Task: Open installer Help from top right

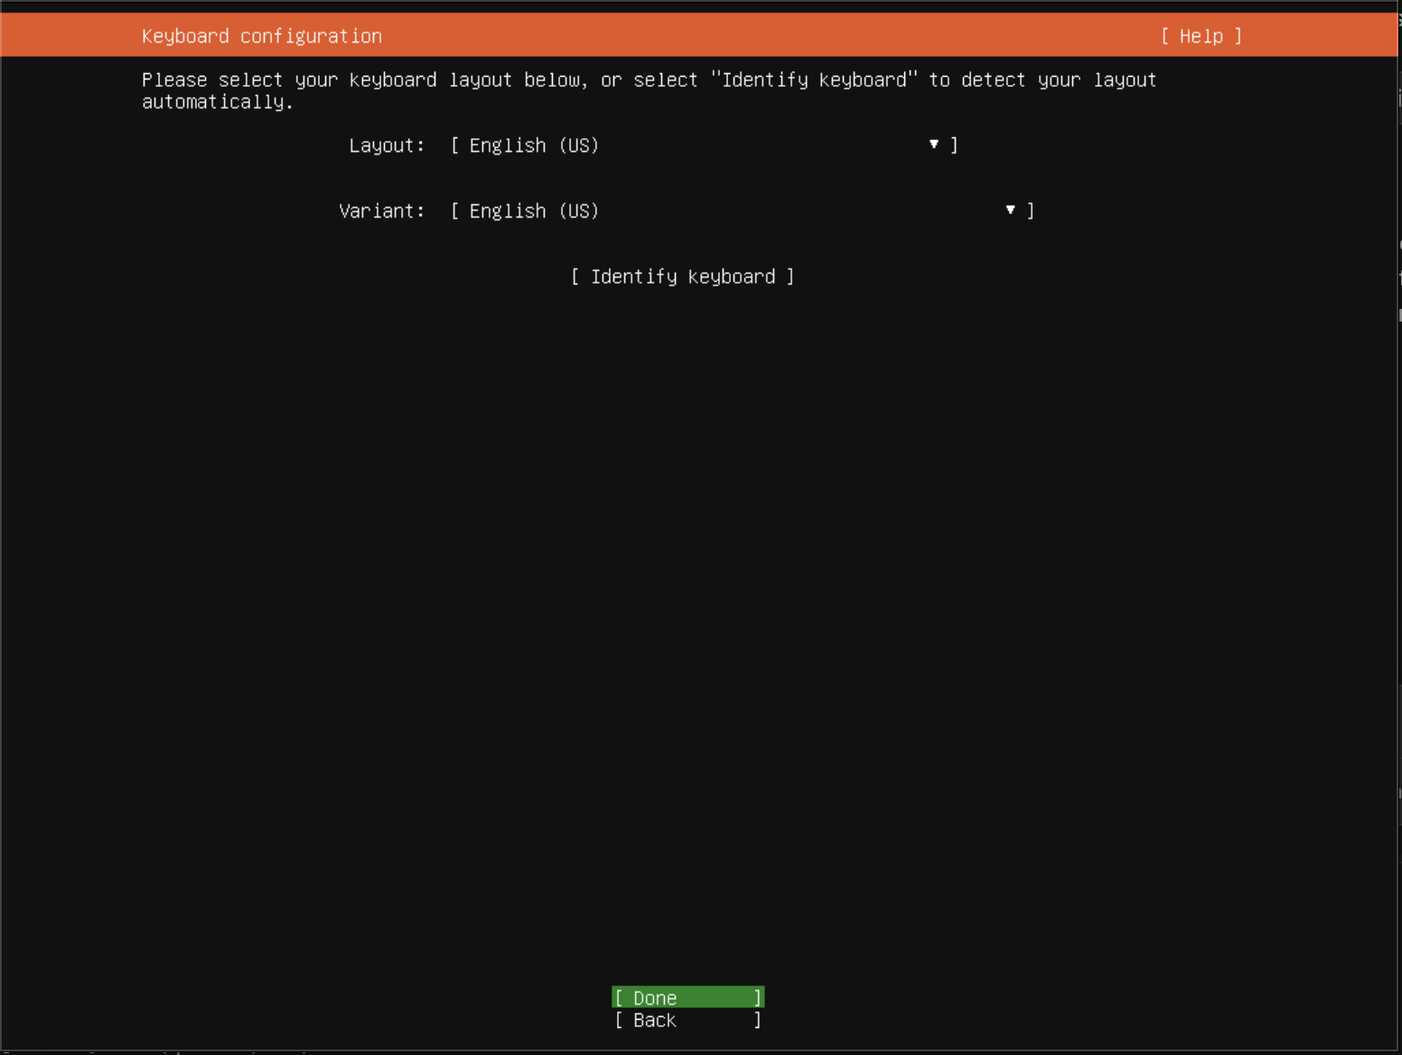Action: (x=1201, y=36)
